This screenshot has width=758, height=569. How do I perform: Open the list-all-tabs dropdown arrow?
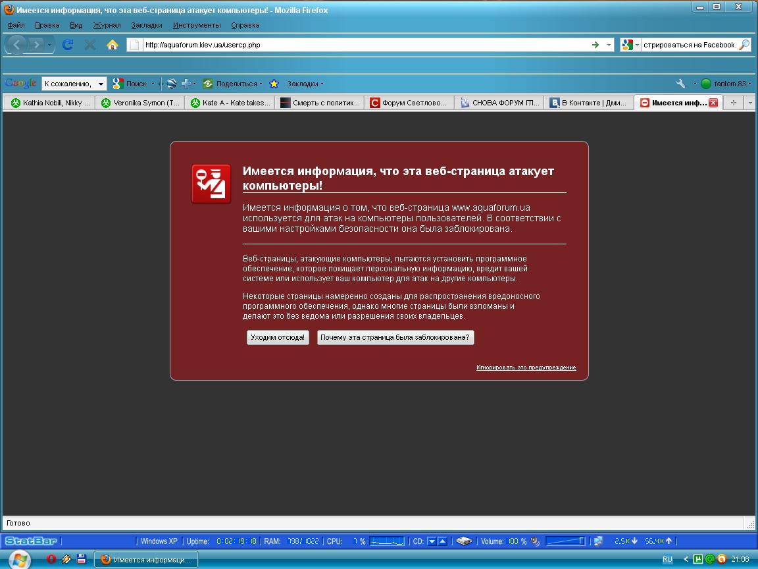(x=749, y=103)
